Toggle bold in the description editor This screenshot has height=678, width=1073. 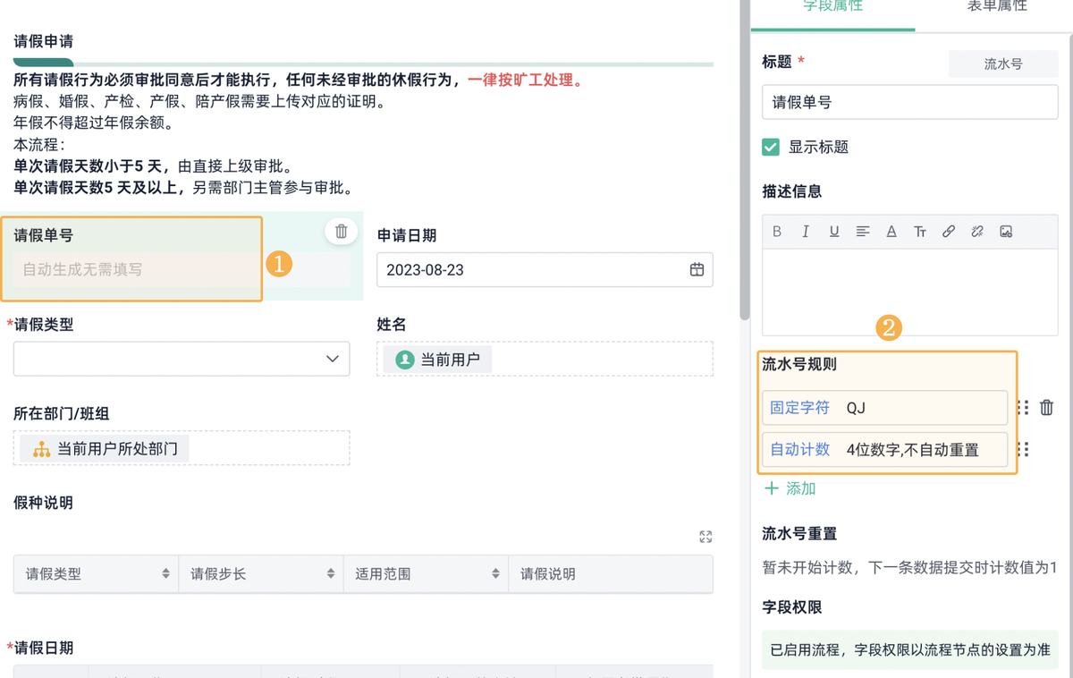[x=777, y=231]
